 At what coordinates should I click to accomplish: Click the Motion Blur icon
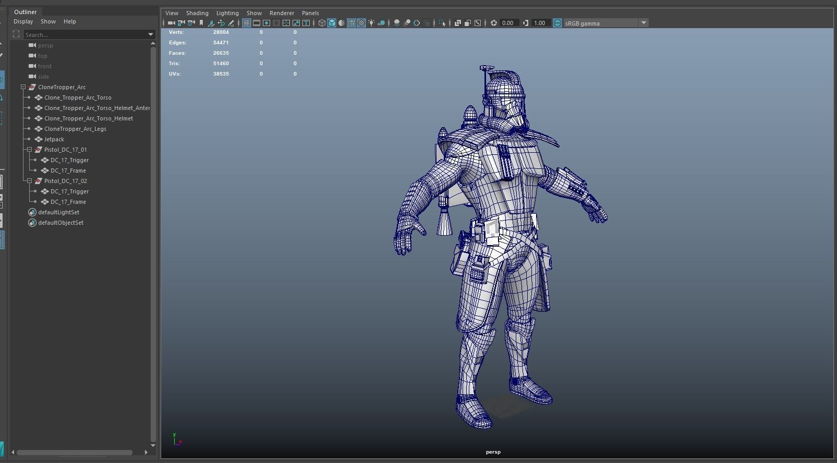click(x=407, y=23)
